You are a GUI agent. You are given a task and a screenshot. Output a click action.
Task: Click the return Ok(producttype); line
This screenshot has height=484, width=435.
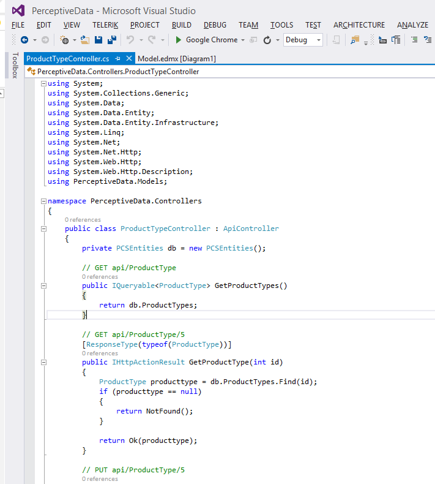[148, 441]
